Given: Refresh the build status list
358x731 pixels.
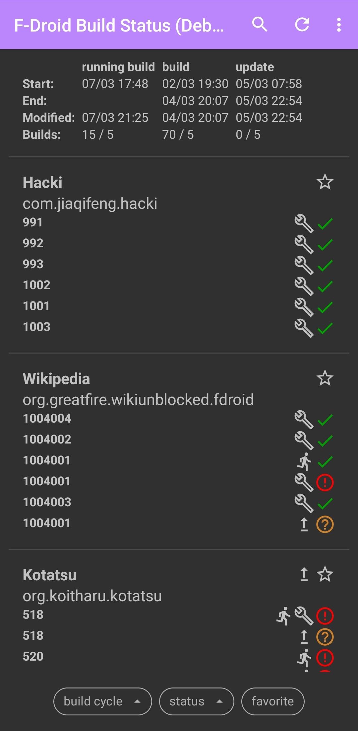Looking at the screenshot, I should click(302, 25).
